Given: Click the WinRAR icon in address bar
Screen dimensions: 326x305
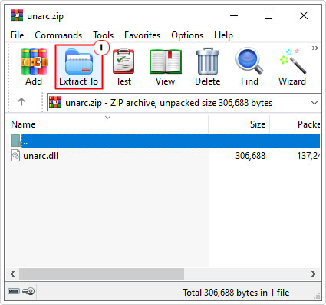Looking at the screenshot, I should (55, 102).
